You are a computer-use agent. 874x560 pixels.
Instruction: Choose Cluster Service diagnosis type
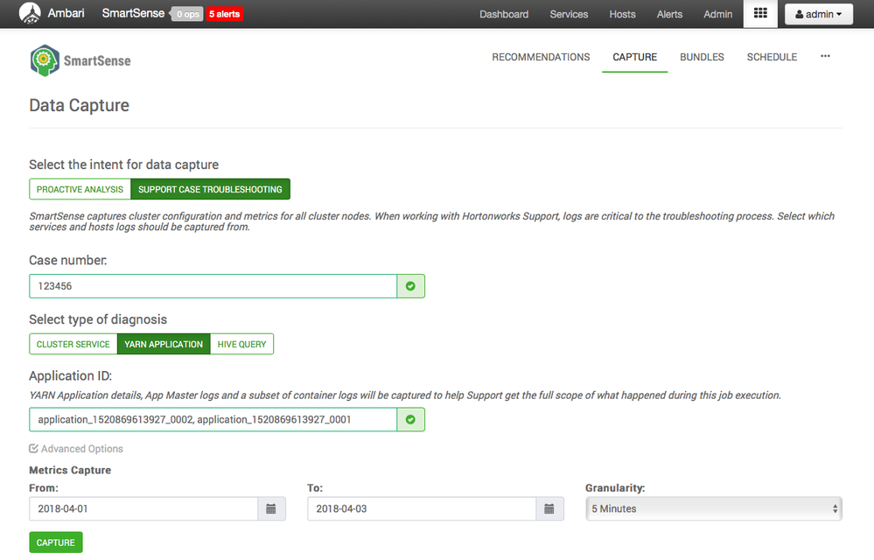73,345
